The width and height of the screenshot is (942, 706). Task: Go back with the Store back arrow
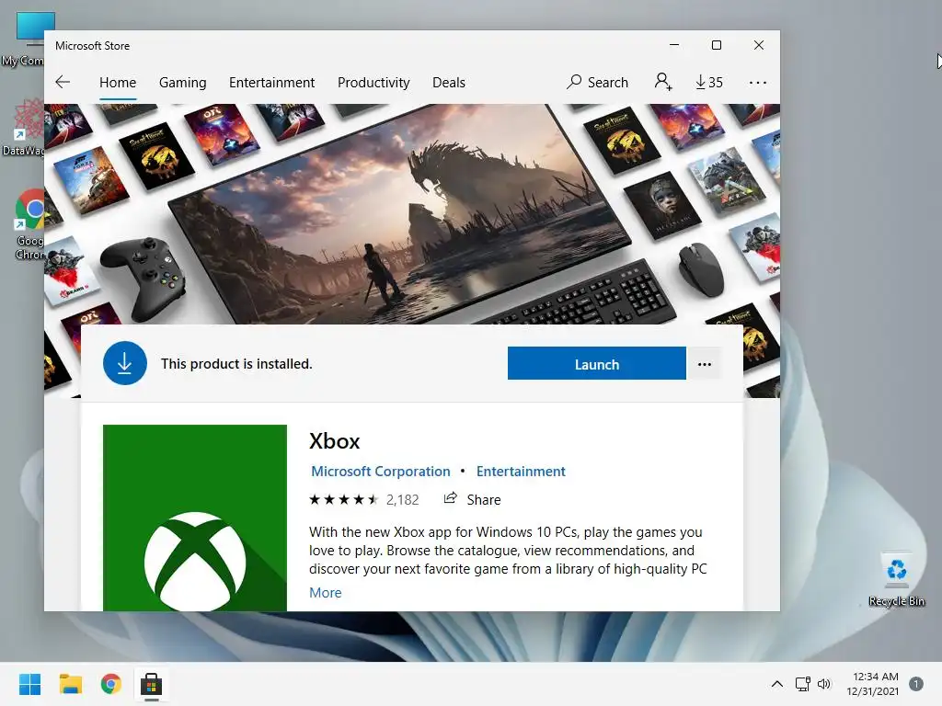point(63,82)
